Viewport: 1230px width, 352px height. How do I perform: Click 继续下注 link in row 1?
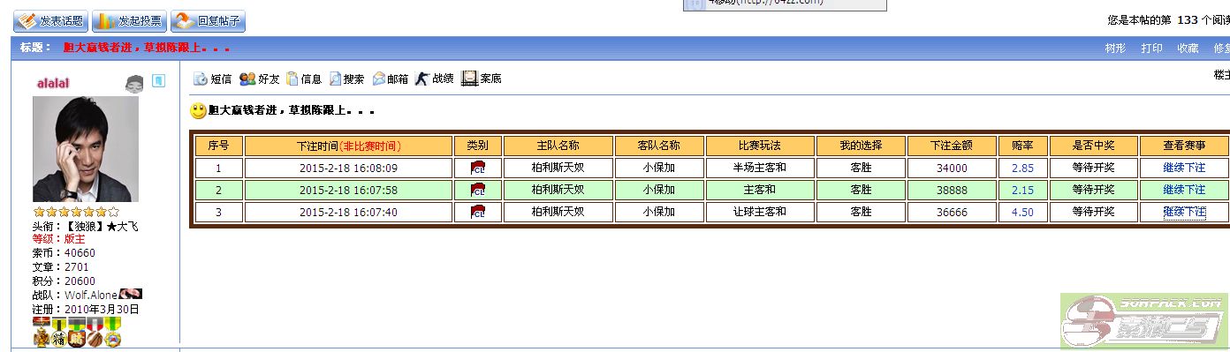pos(1184,168)
